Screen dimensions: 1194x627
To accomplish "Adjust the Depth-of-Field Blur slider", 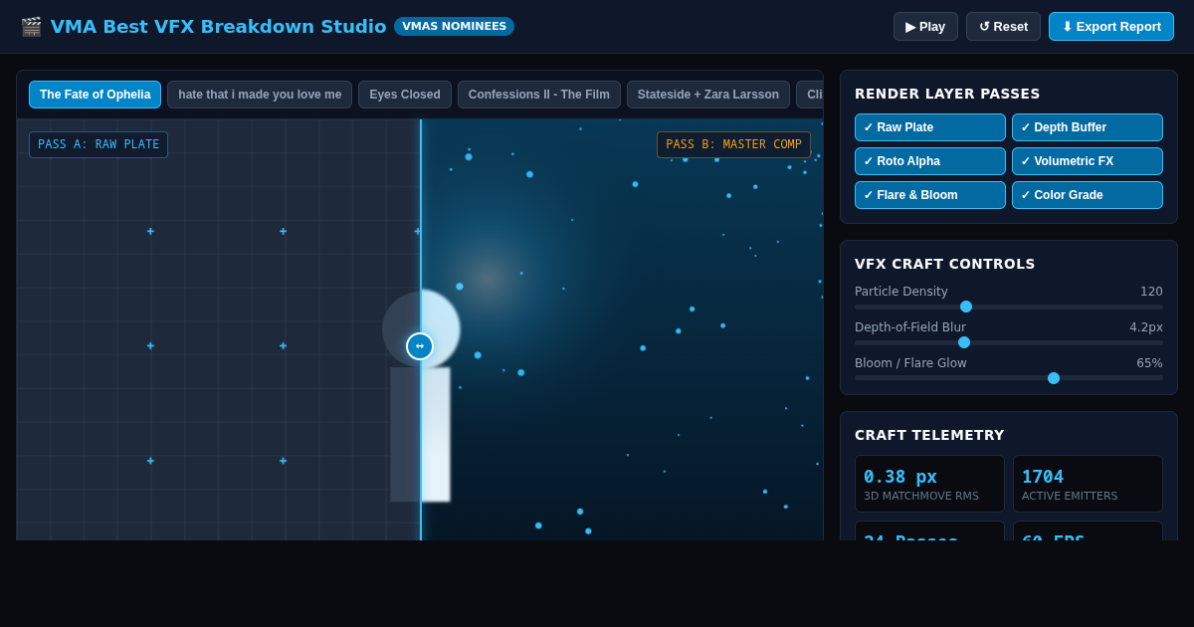I will pos(1009,342).
